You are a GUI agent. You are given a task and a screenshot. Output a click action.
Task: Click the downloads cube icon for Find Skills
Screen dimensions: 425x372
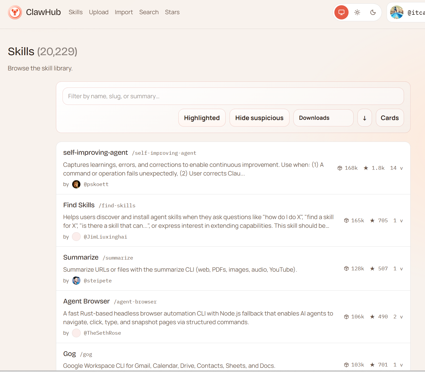coord(346,220)
